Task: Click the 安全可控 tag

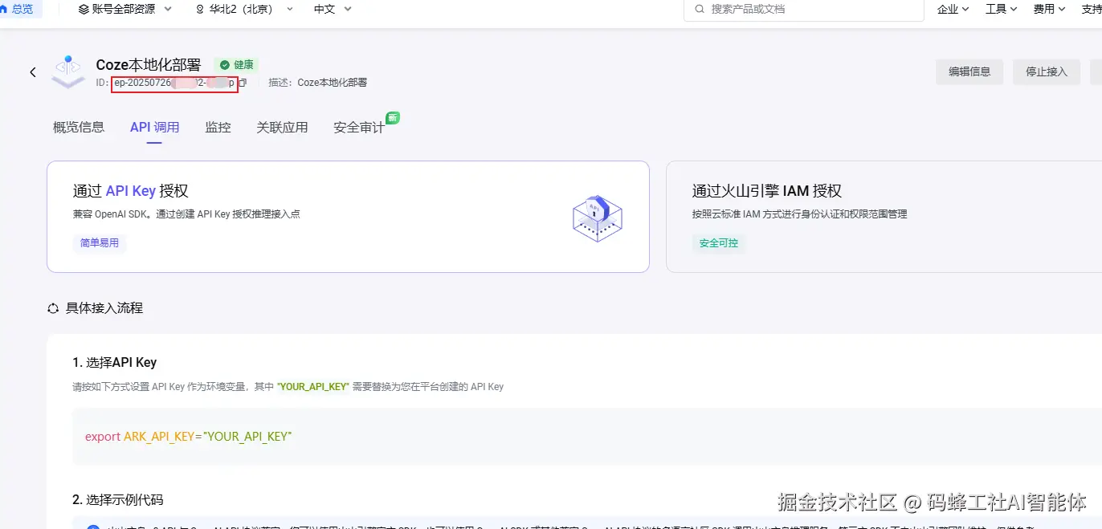Action: click(719, 242)
